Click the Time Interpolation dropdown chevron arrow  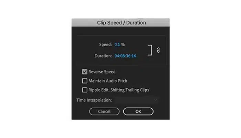[x=156, y=100]
